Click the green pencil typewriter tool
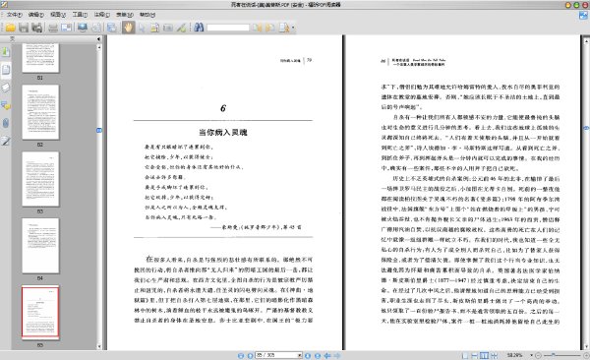This screenshot has width=590, height=360. point(181,28)
